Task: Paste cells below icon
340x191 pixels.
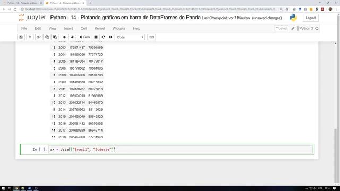Action: click(55, 37)
